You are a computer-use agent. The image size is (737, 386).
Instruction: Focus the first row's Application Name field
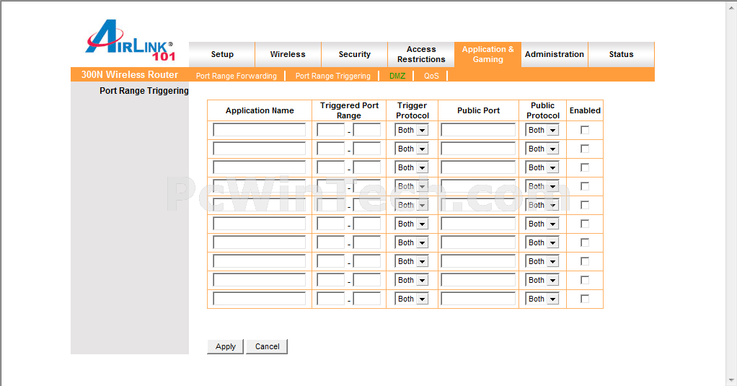260,130
